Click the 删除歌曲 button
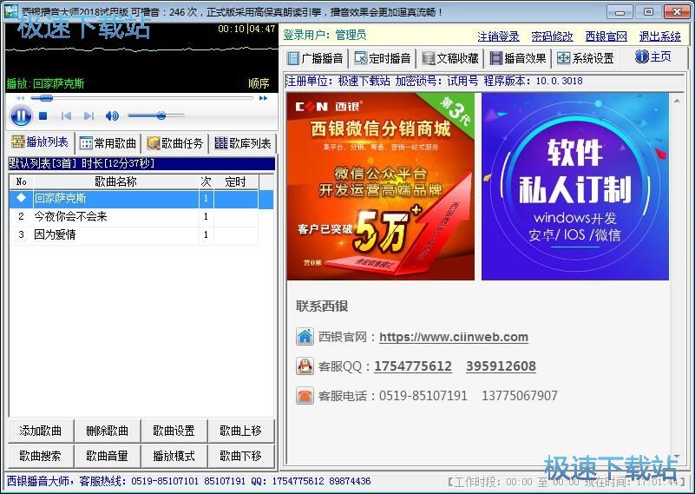The image size is (695, 494). coord(108,431)
